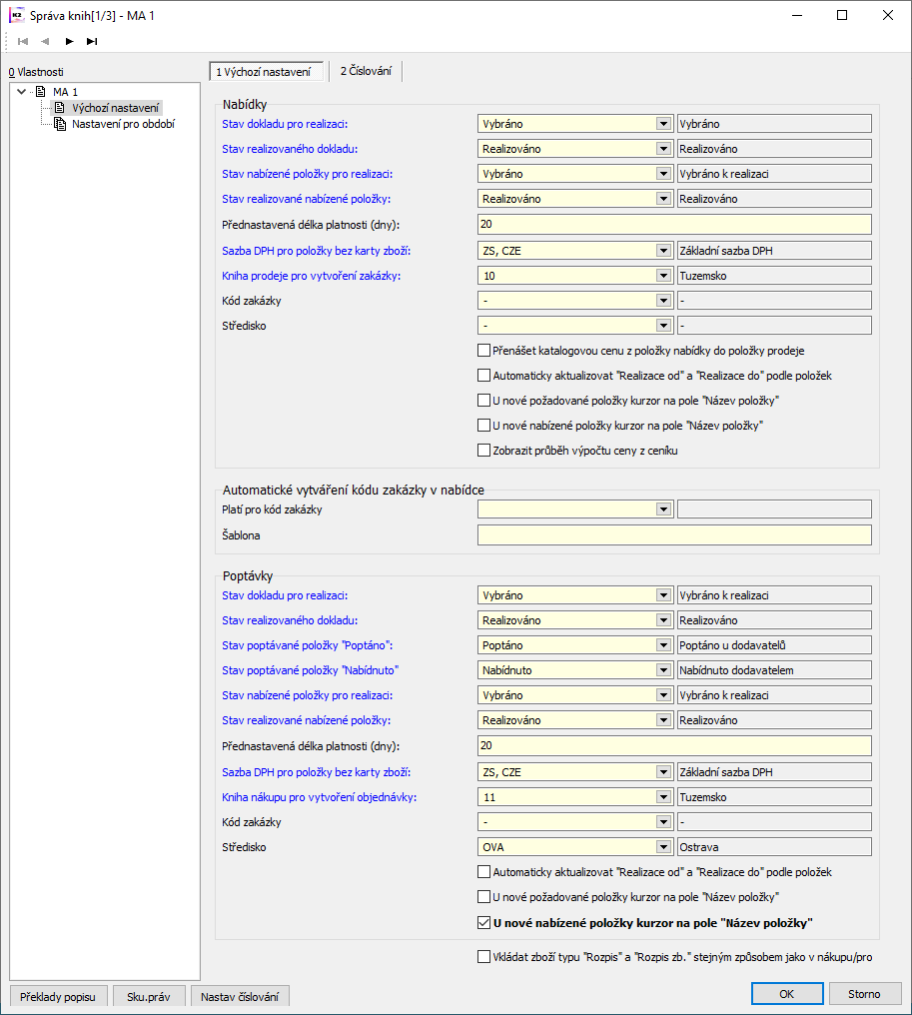Go to the previous book record
This screenshot has height=1015, width=912.
click(x=45, y=41)
